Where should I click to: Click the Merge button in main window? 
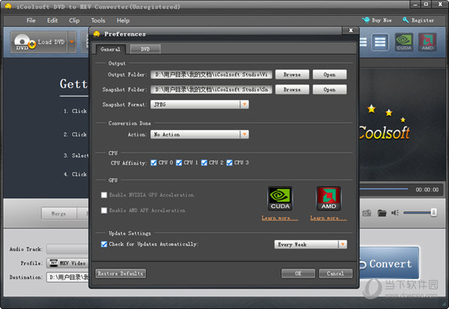[x=58, y=213]
